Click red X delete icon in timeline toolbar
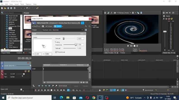Viewport: 179px width, 100px height. tap(84, 90)
